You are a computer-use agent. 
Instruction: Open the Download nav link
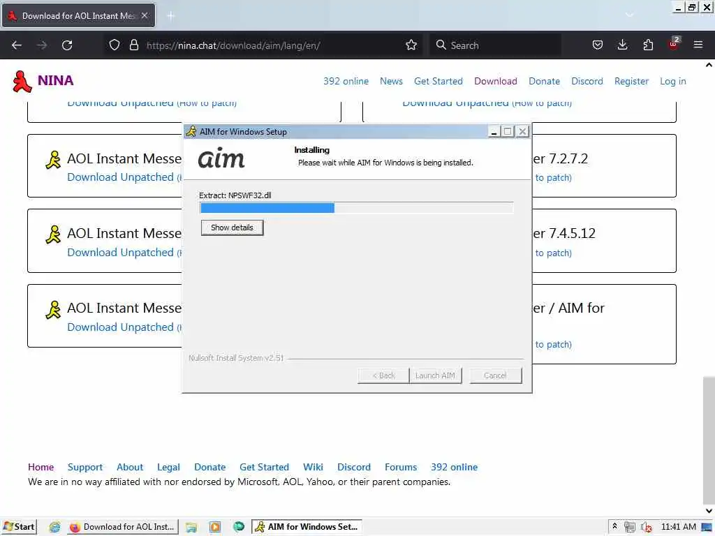(x=496, y=81)
